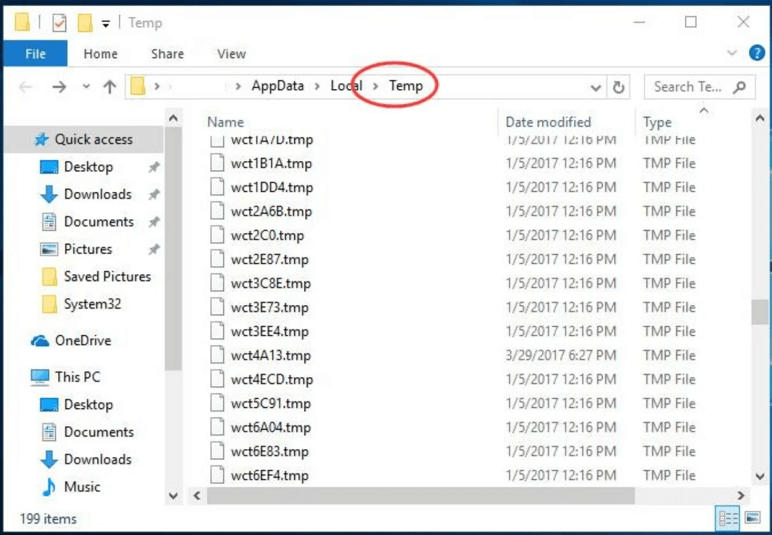Click the This PC monitor icon
772x535 pixels.
pyautogui.click(x=40, y=378)
